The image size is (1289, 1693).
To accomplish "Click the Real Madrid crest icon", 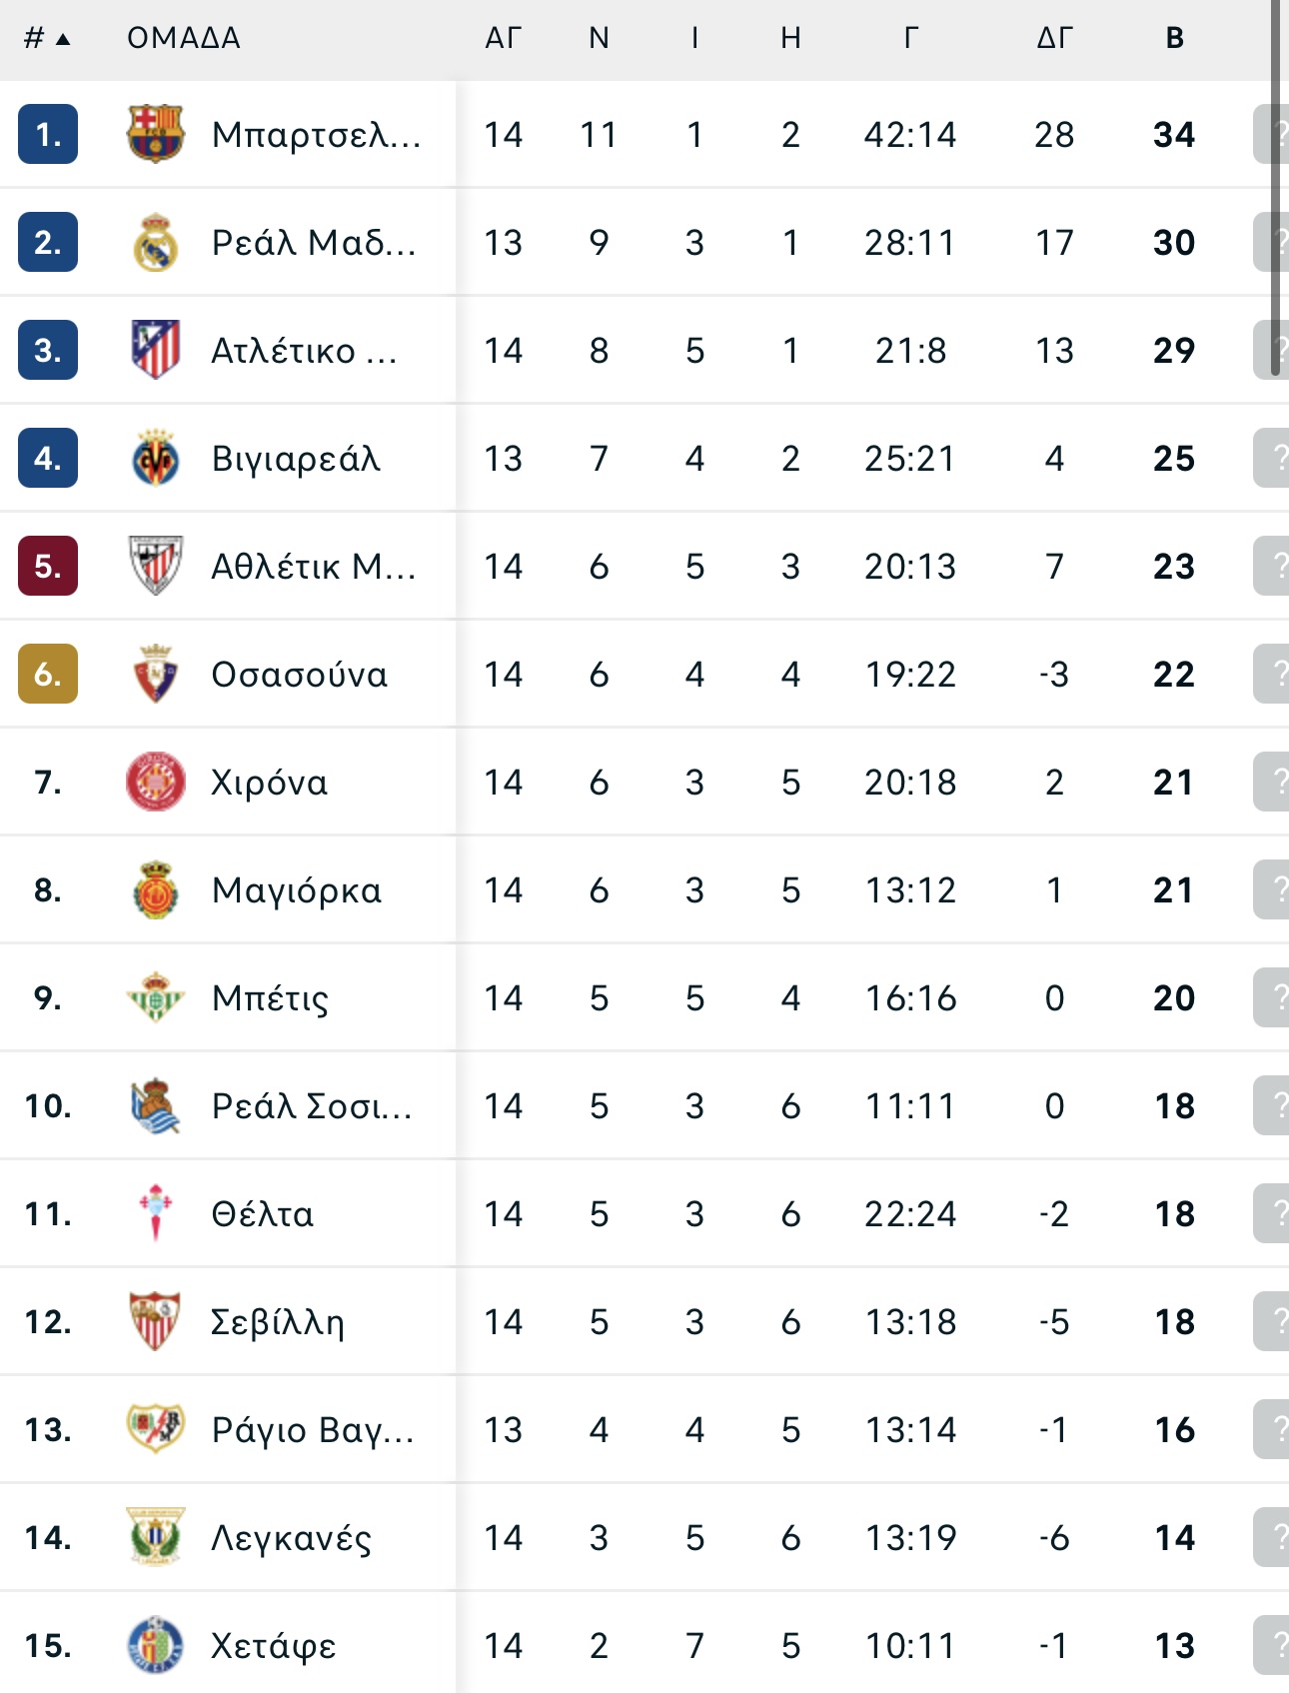I will (155, 242).
